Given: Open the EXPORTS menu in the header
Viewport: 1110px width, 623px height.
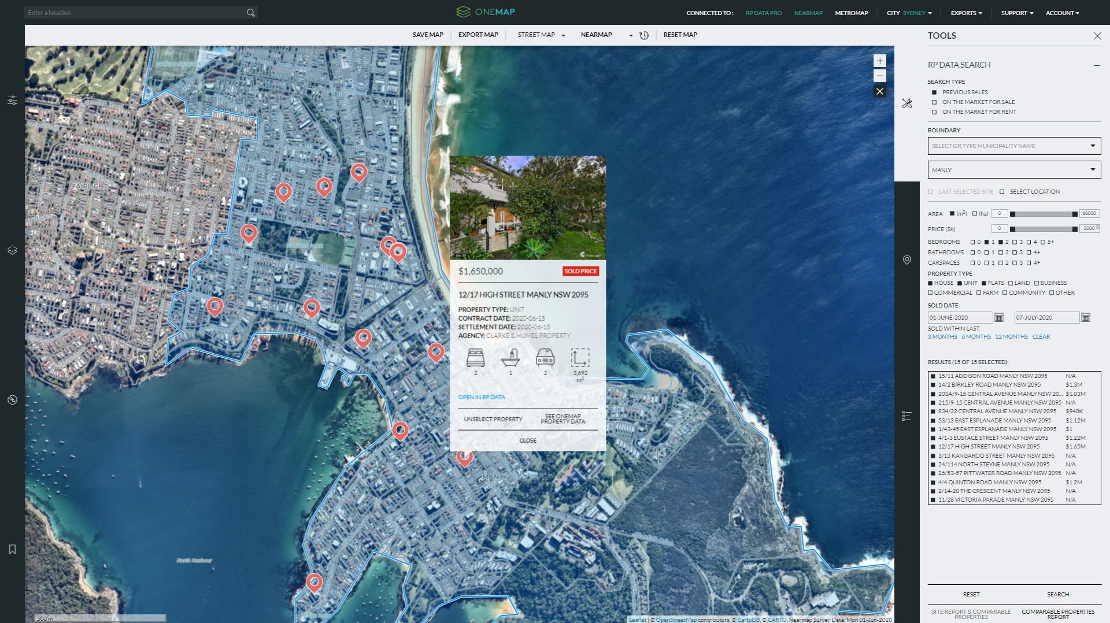Looking at the screenshot, I should tap(964, 13).
